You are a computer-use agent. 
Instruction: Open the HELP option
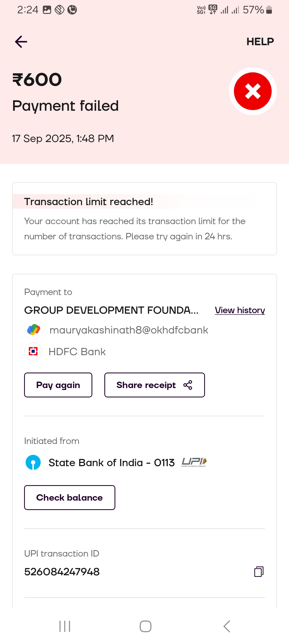click(x=260, y=42)
